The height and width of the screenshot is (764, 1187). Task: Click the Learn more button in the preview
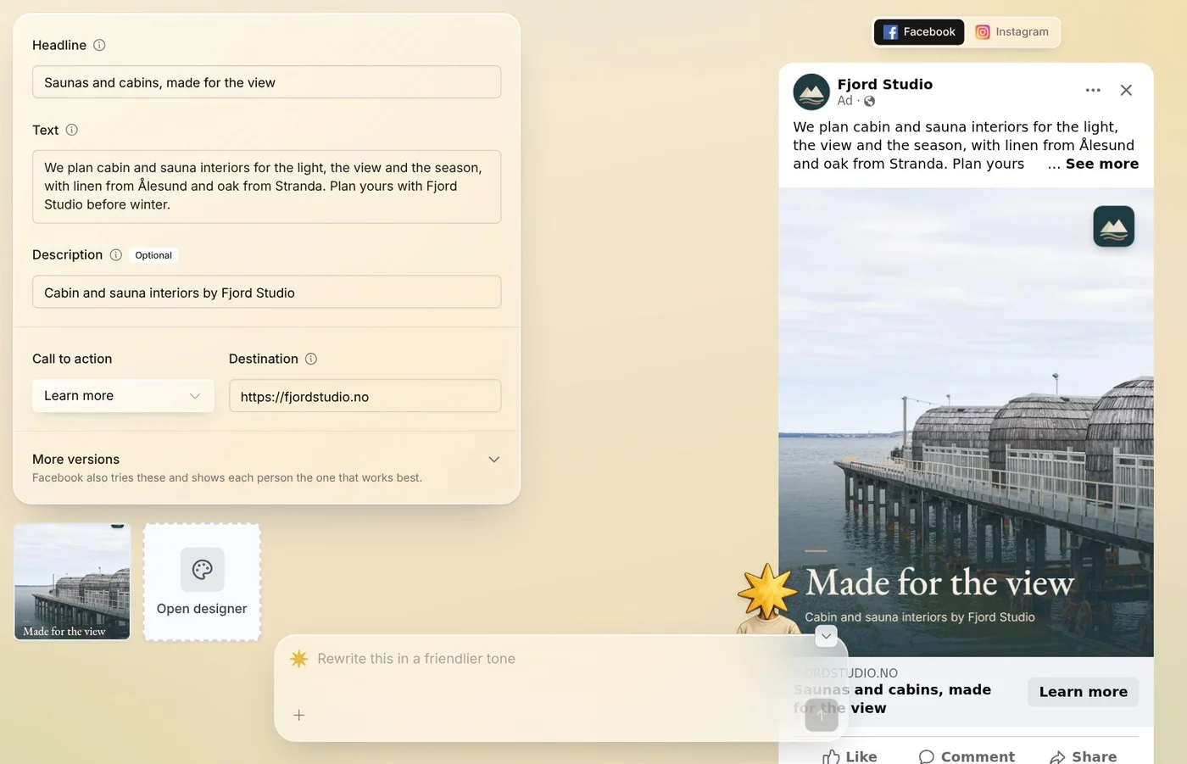1084,692
